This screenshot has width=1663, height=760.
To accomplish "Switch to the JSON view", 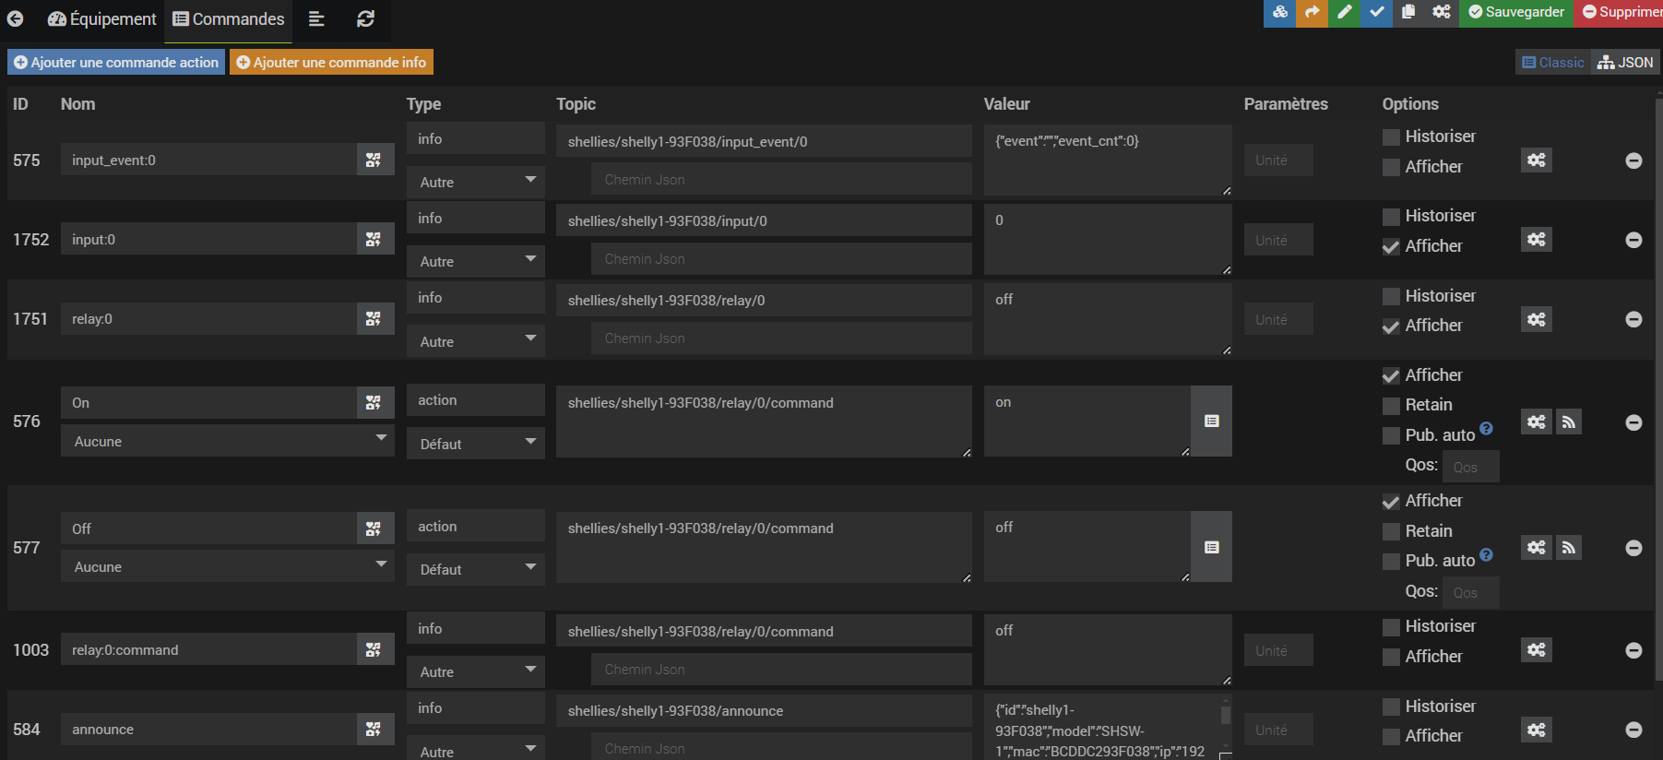I will click(1625, 62).
